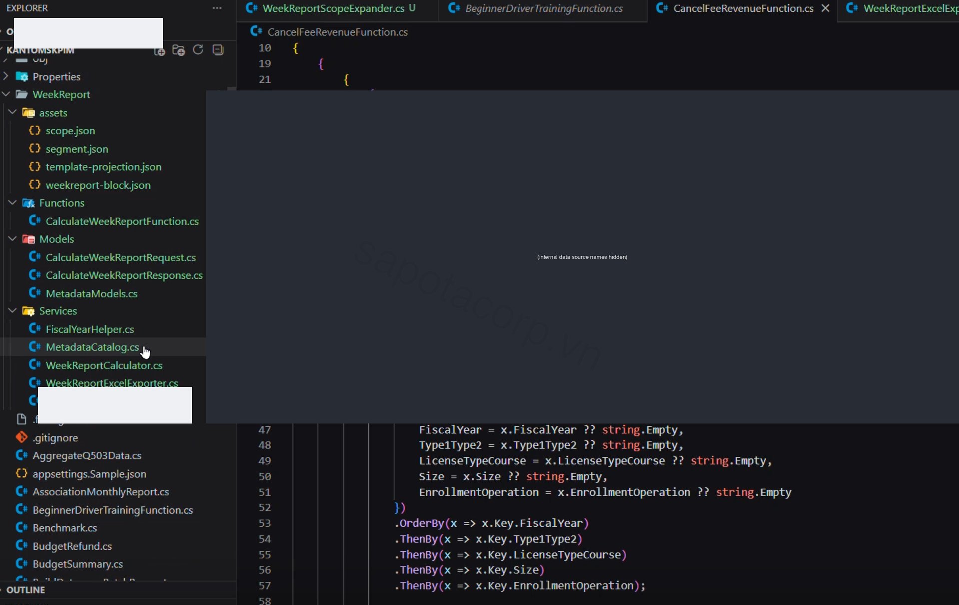Click line number 53 in gutter
Screen dimensions: 959x605
tap(265, 523)
